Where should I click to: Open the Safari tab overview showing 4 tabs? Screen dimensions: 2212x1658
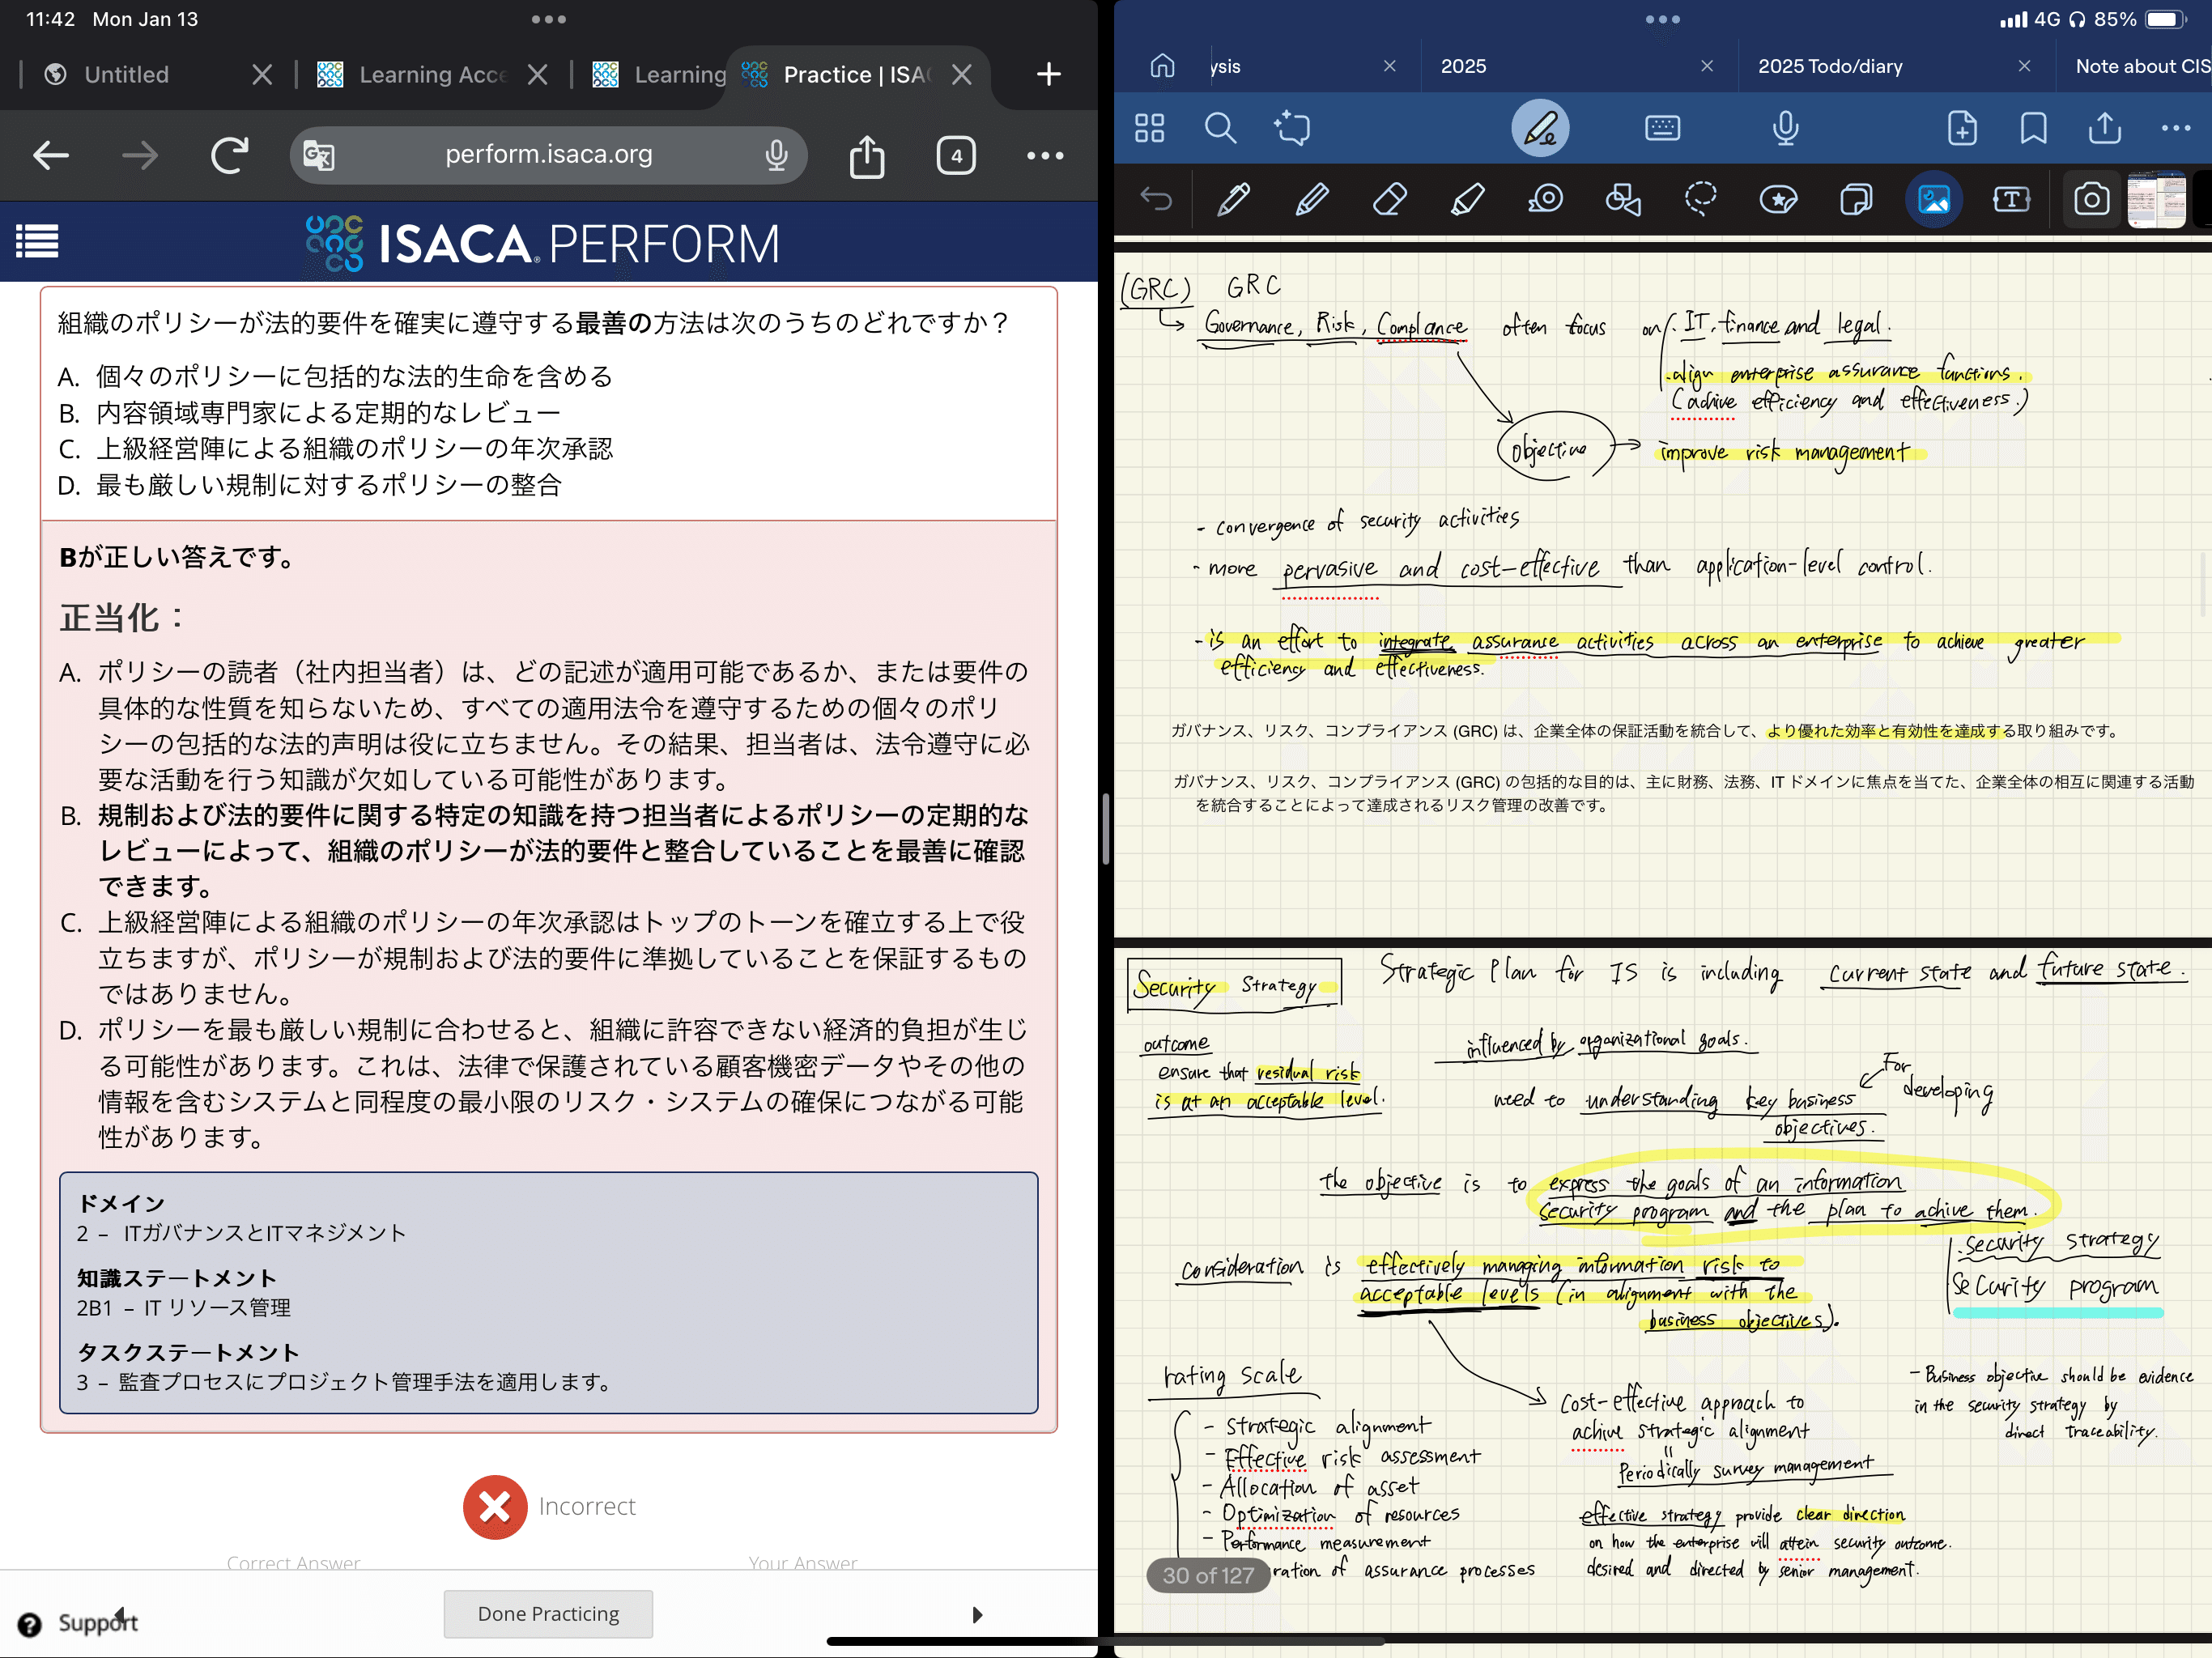(x=956, y=155)
